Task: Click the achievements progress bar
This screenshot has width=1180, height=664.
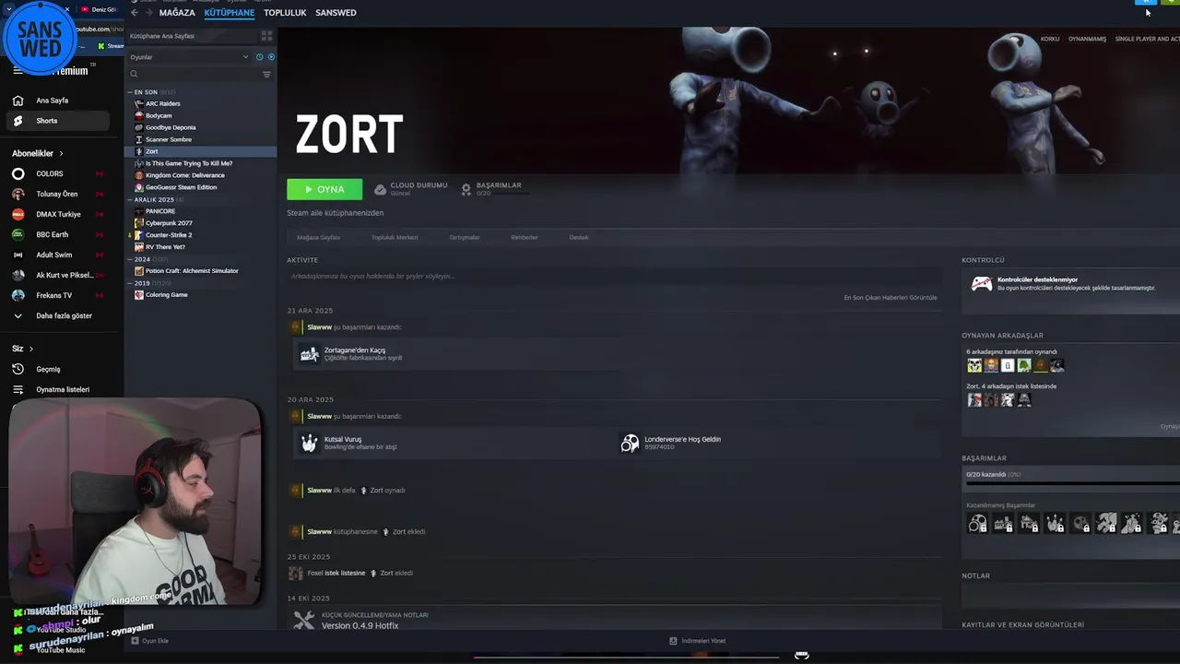Action: [x=1072, y=482]
